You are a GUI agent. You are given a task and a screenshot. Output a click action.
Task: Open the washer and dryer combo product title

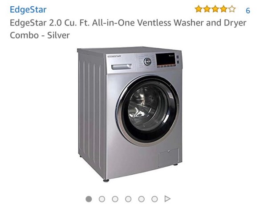[x=128, y=29]
